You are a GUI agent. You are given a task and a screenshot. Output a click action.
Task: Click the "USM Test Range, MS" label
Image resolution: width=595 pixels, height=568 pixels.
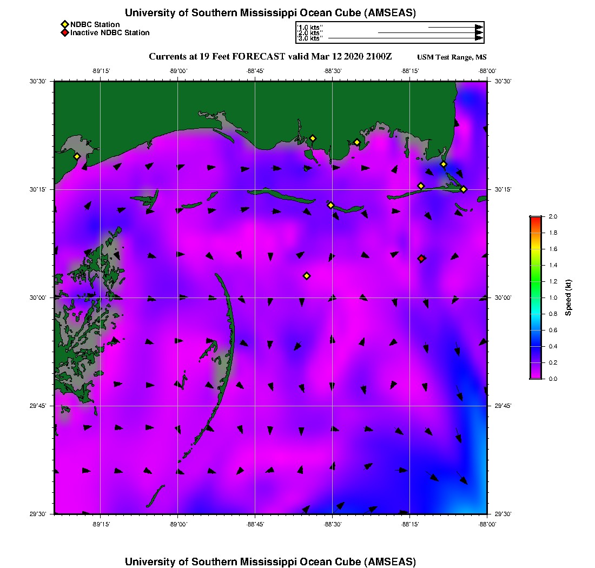(452, 57)
